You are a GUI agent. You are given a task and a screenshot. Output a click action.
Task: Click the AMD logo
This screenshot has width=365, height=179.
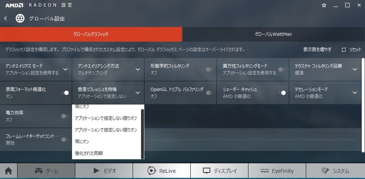pyautogui.click(x=15, y=5)
